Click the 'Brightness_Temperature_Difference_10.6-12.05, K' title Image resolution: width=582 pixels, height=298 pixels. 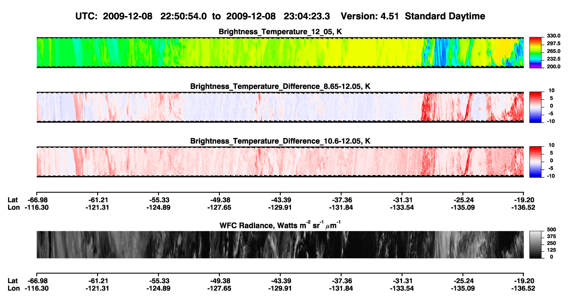coord(280,141)
